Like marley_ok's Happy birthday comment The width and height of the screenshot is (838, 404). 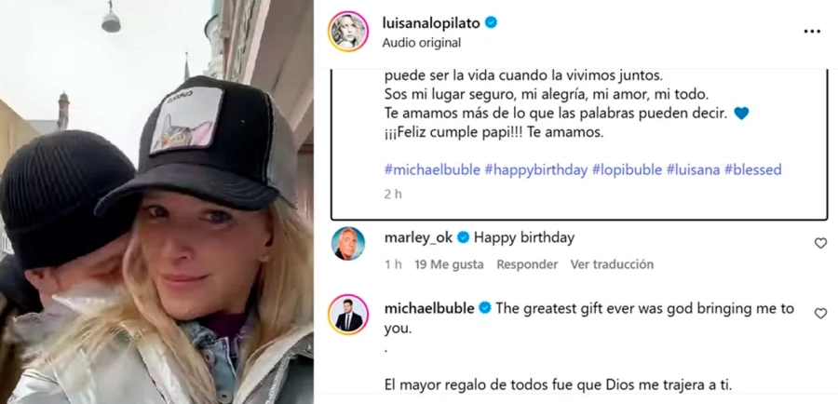click(820, 243)
